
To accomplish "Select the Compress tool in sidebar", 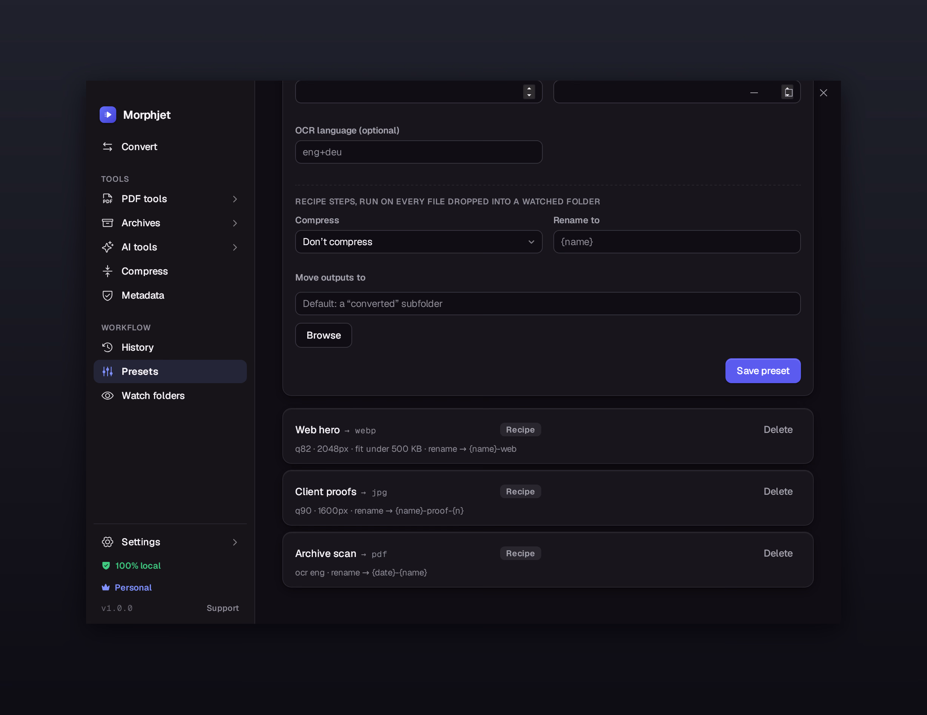I will coord(170,271).
